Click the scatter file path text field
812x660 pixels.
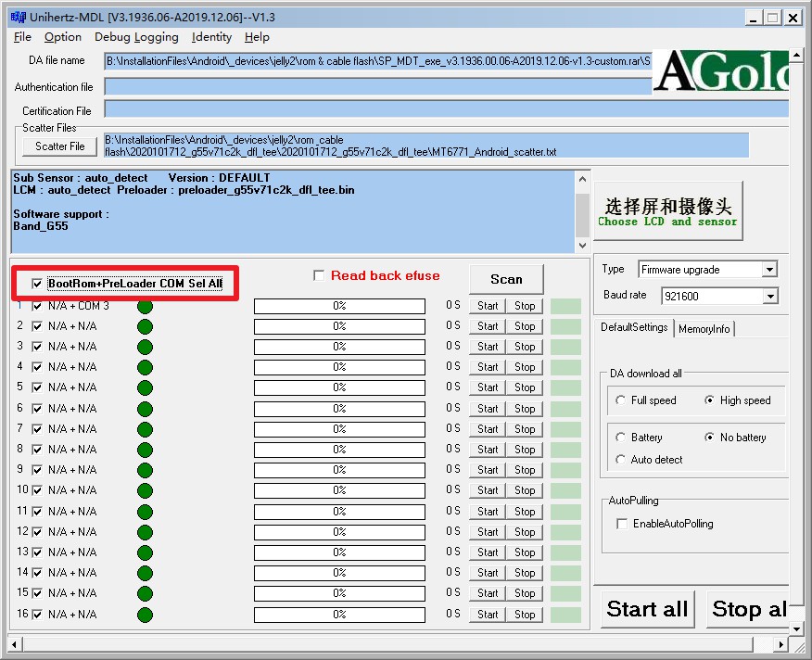tap(426, 146)
